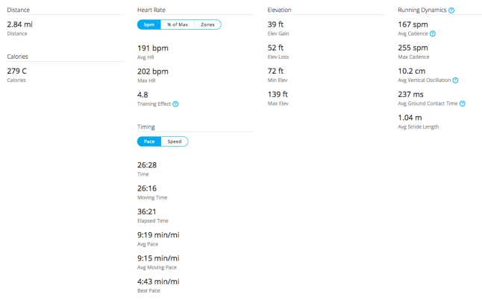Switch heart rate display to Zones
Image resolution: width=482 pixels, height=300 pixels.
pos(207,25)
